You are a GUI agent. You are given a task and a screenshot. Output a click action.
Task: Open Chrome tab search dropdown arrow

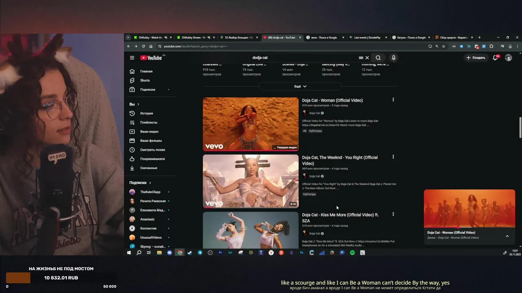click(128, 37)
